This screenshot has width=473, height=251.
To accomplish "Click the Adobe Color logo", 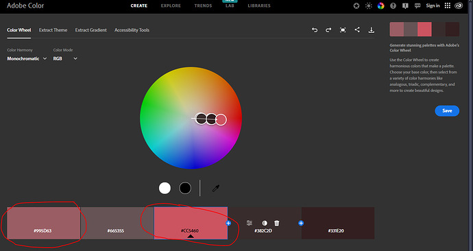I will click(x=25, y=5).
